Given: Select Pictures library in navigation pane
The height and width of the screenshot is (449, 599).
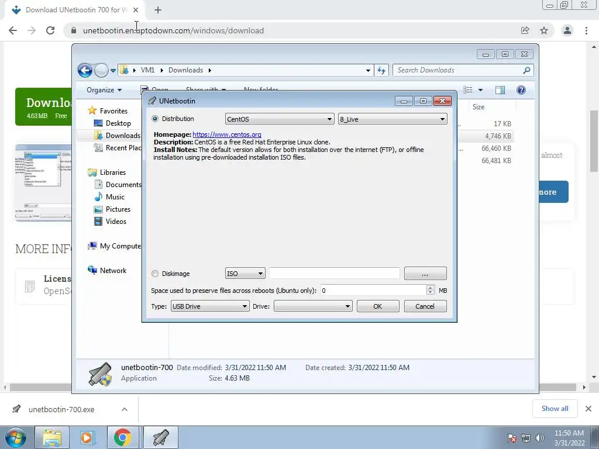Looking at the screenshot, I should (x=118, y=209).
